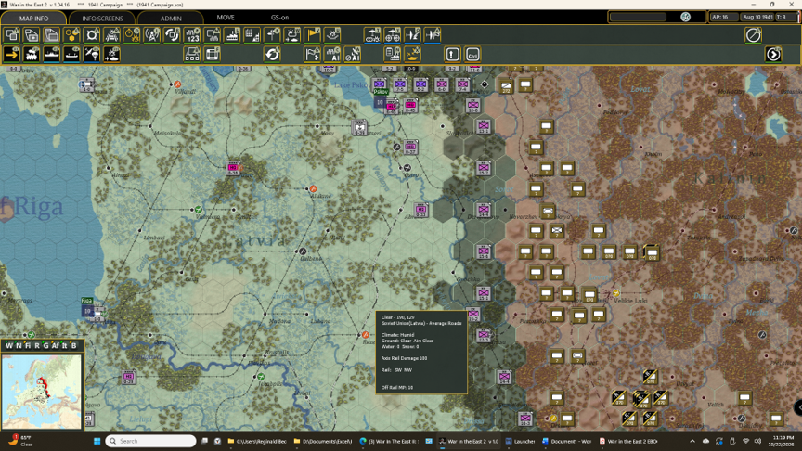Click the T: 8 turn counter
The image size is (802, 451).
pos(786,17)
